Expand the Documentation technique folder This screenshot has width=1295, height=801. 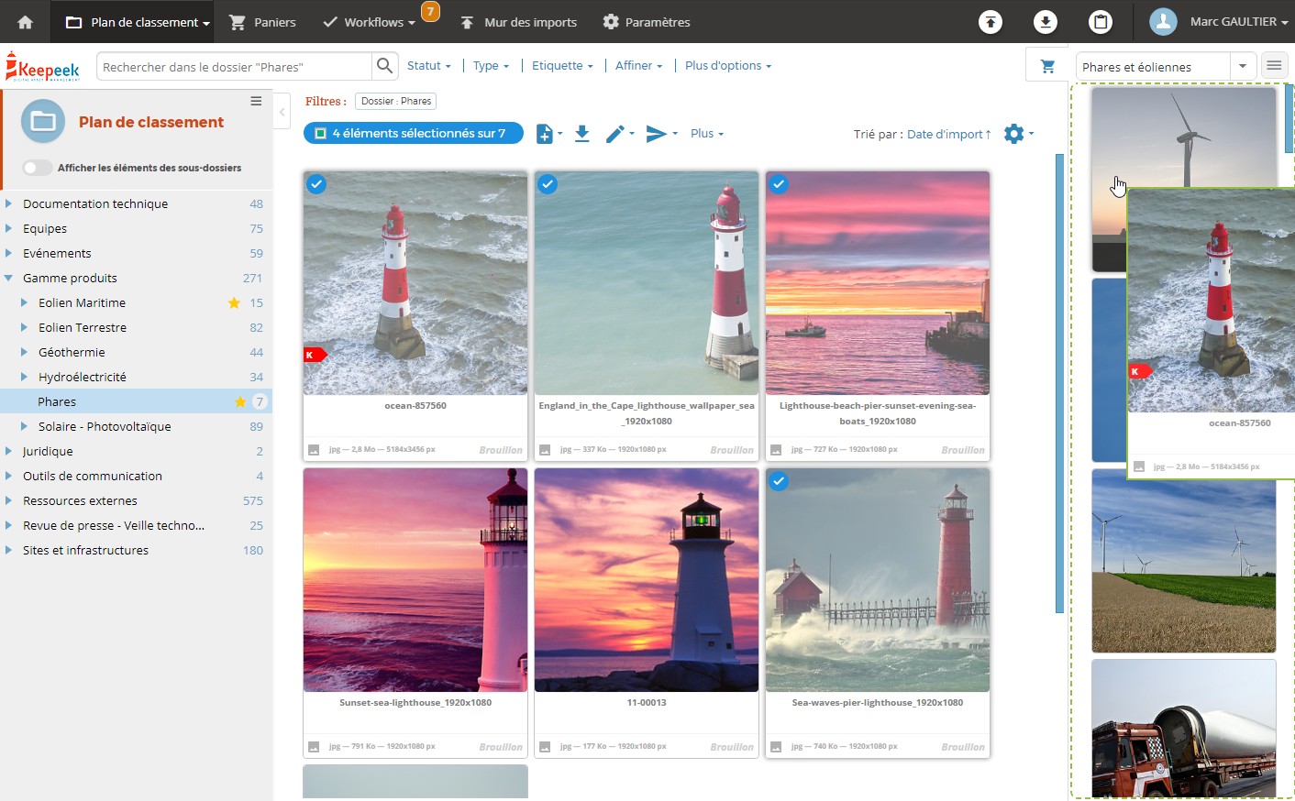pyautogui.click(x=8, y=203)
